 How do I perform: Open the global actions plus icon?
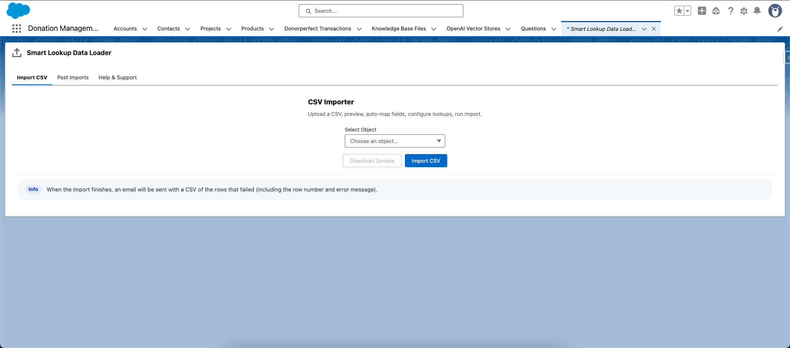point(702,11)
